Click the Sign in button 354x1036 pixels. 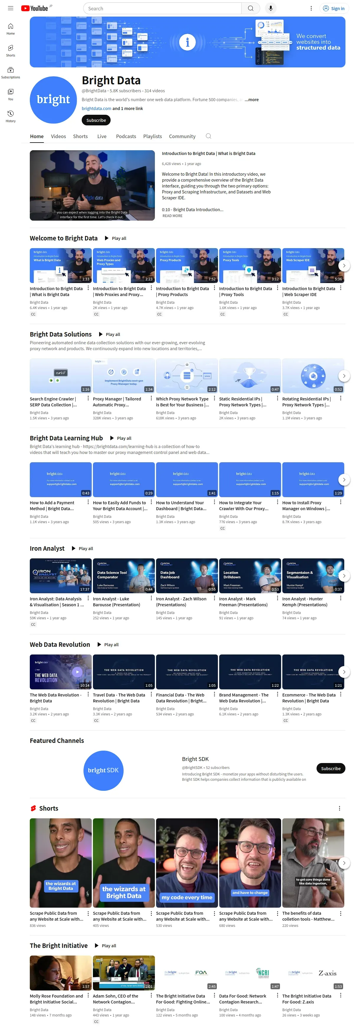[334, 8]
